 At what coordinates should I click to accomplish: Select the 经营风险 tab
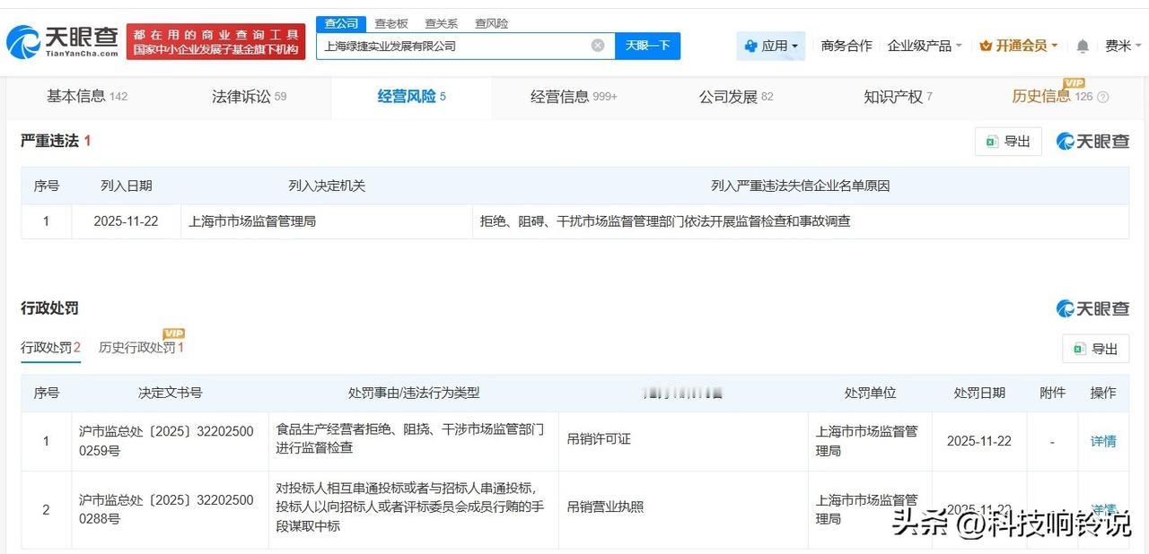click(x=411, y=97)
